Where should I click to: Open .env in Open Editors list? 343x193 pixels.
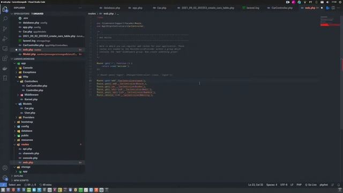25,18
